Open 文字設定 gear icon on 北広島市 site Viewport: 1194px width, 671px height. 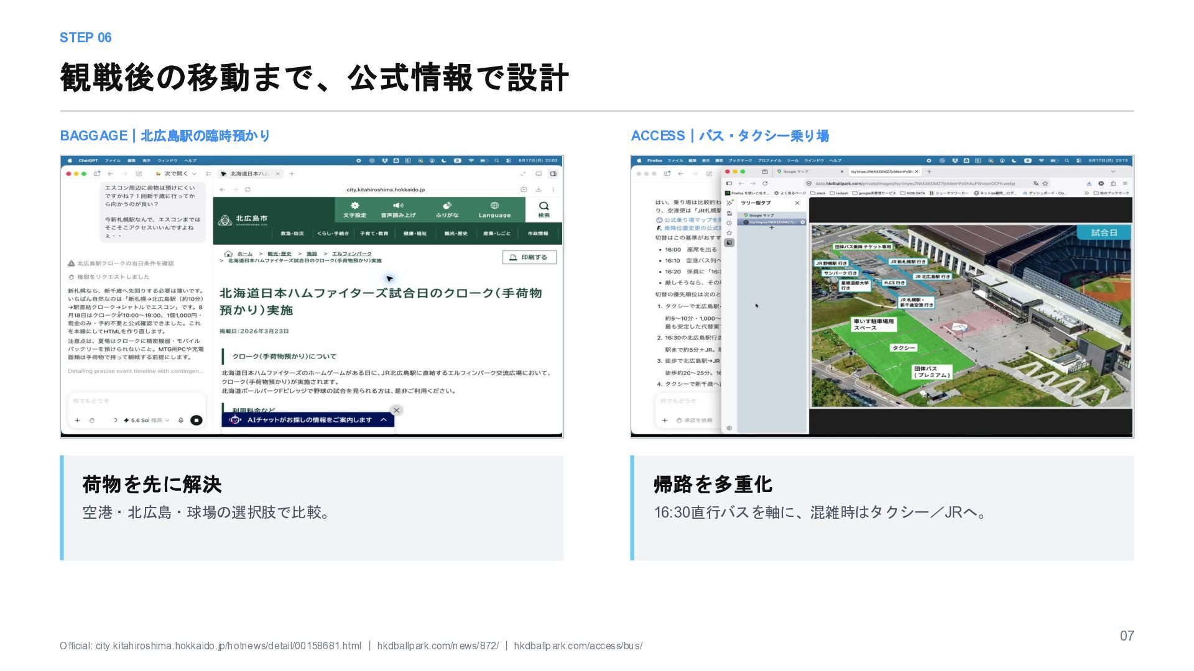tap(354, 206)
